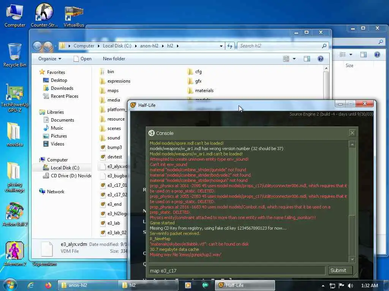
Task: Click the Size column header in rear window
Action: click(349, 66)
